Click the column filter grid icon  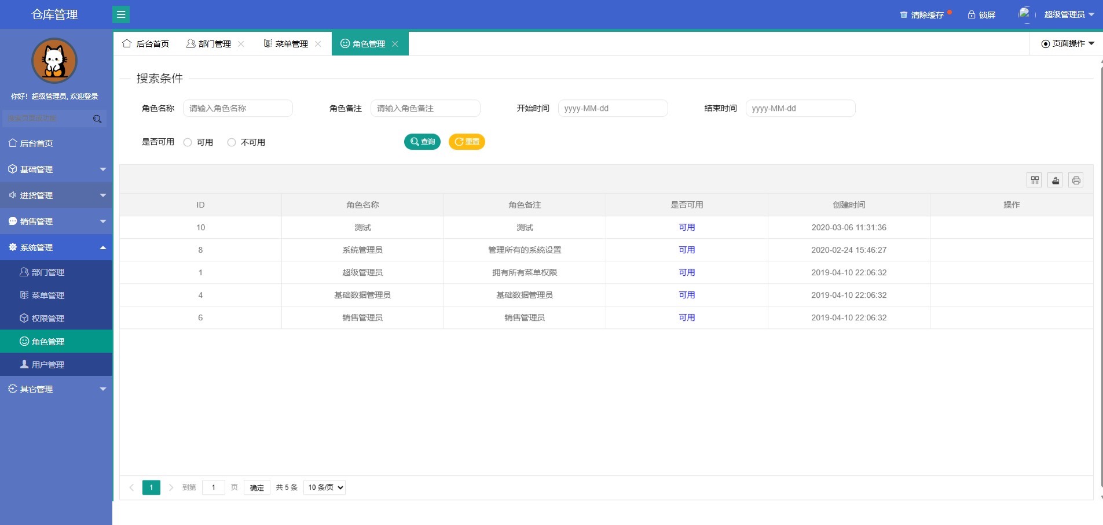tap(1034, 180)
